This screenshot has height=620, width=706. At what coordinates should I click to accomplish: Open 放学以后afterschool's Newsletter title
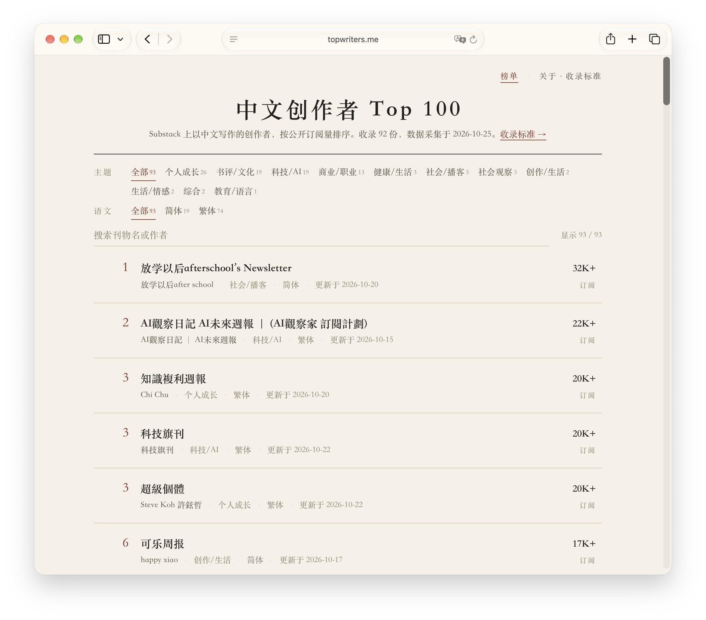tap(216, 268)
